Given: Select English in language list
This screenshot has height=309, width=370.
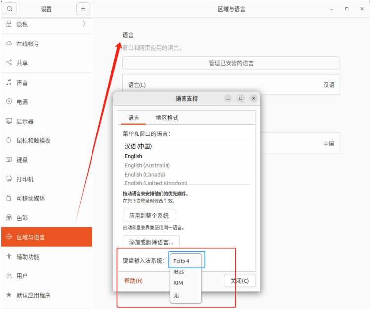Looking at the screenshot, I should tap(186, 156).
